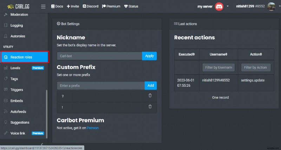
Task: Collapse the sidebar with the chevron
Action: (42, 144)
